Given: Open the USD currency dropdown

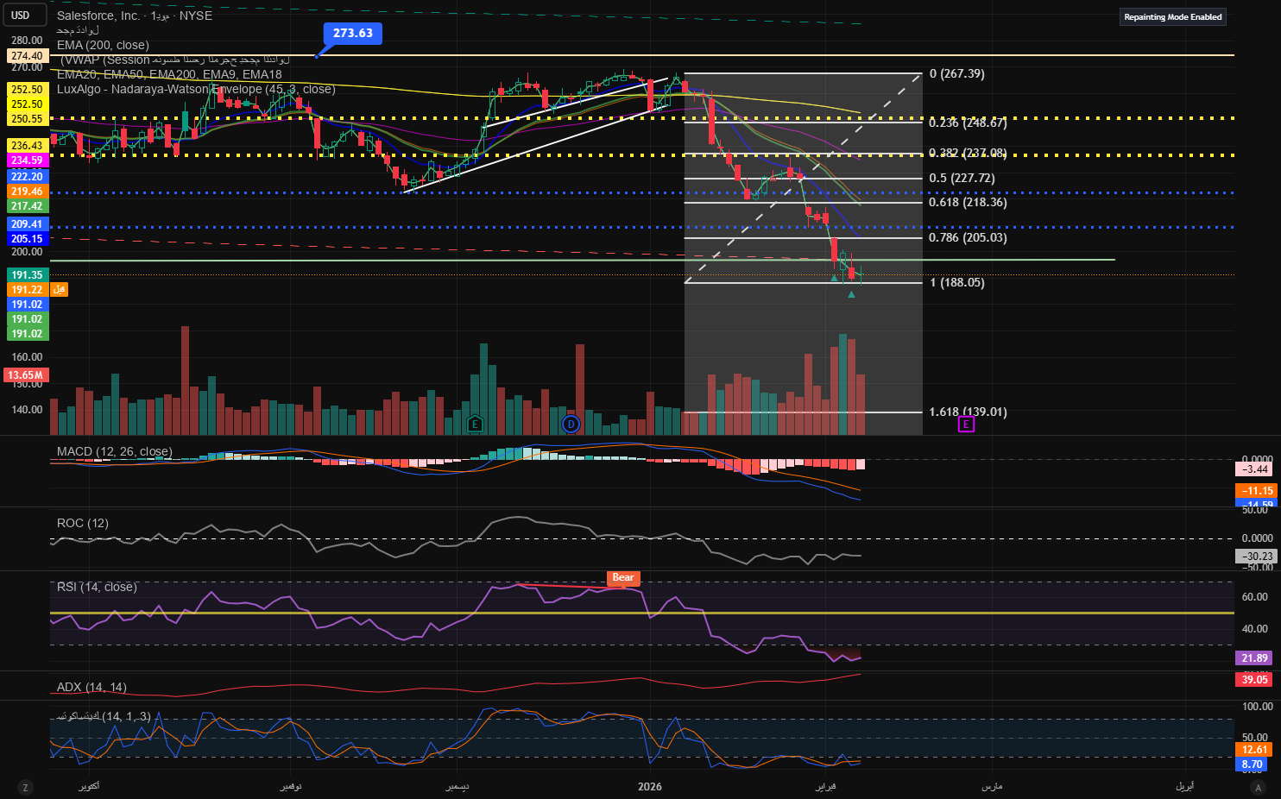Looking at the screenshot, I should click(20, 15).
